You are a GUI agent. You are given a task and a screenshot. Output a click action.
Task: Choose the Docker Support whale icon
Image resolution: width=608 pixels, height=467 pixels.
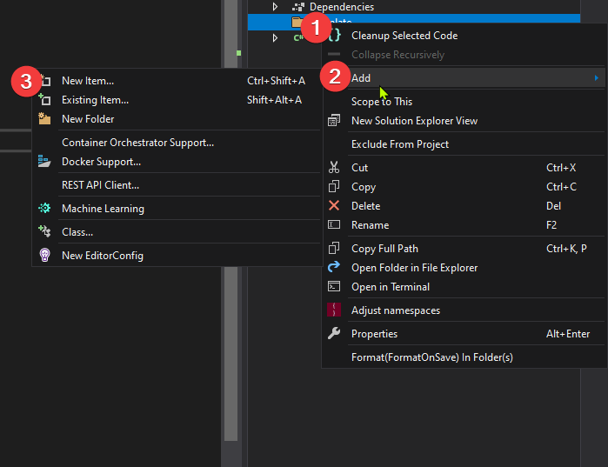click(45, 162)
